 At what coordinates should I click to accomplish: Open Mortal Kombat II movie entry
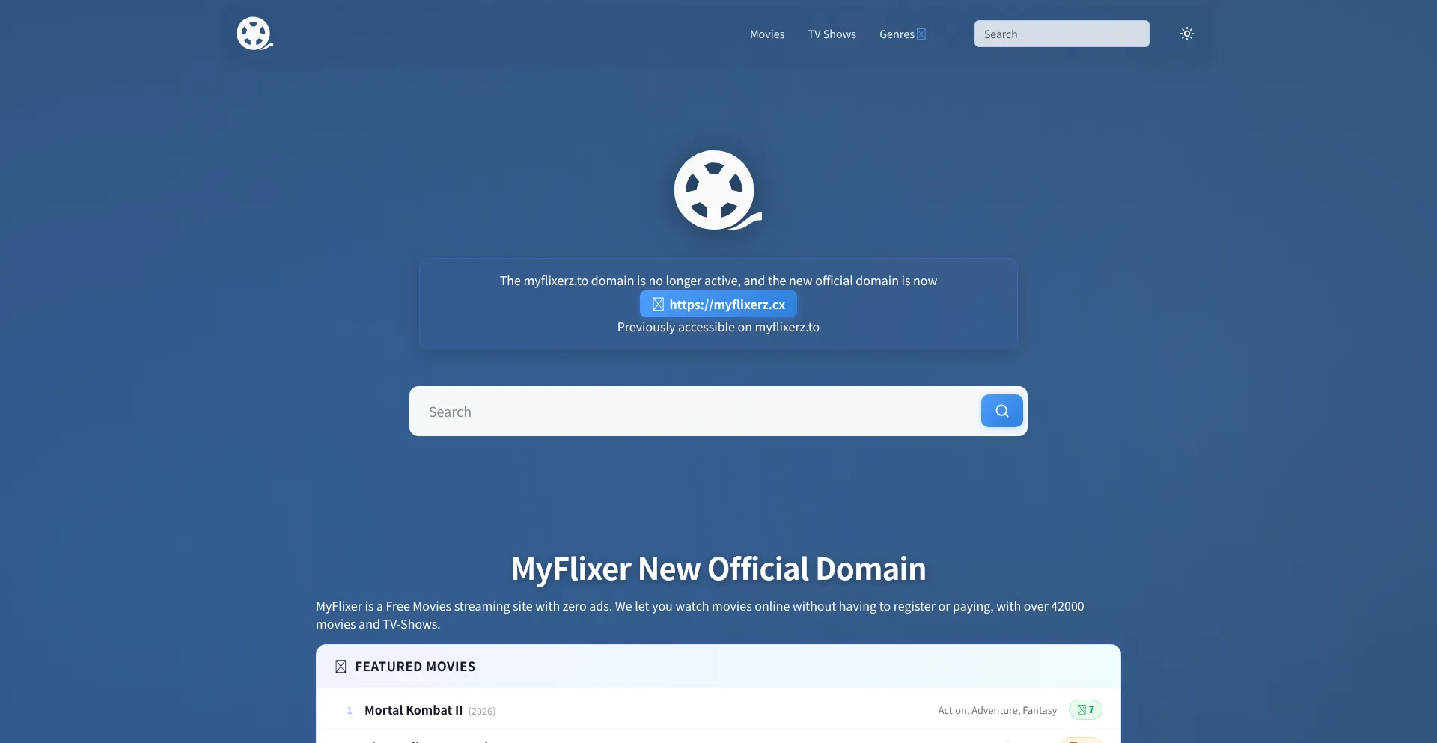(x=413, y=710)
